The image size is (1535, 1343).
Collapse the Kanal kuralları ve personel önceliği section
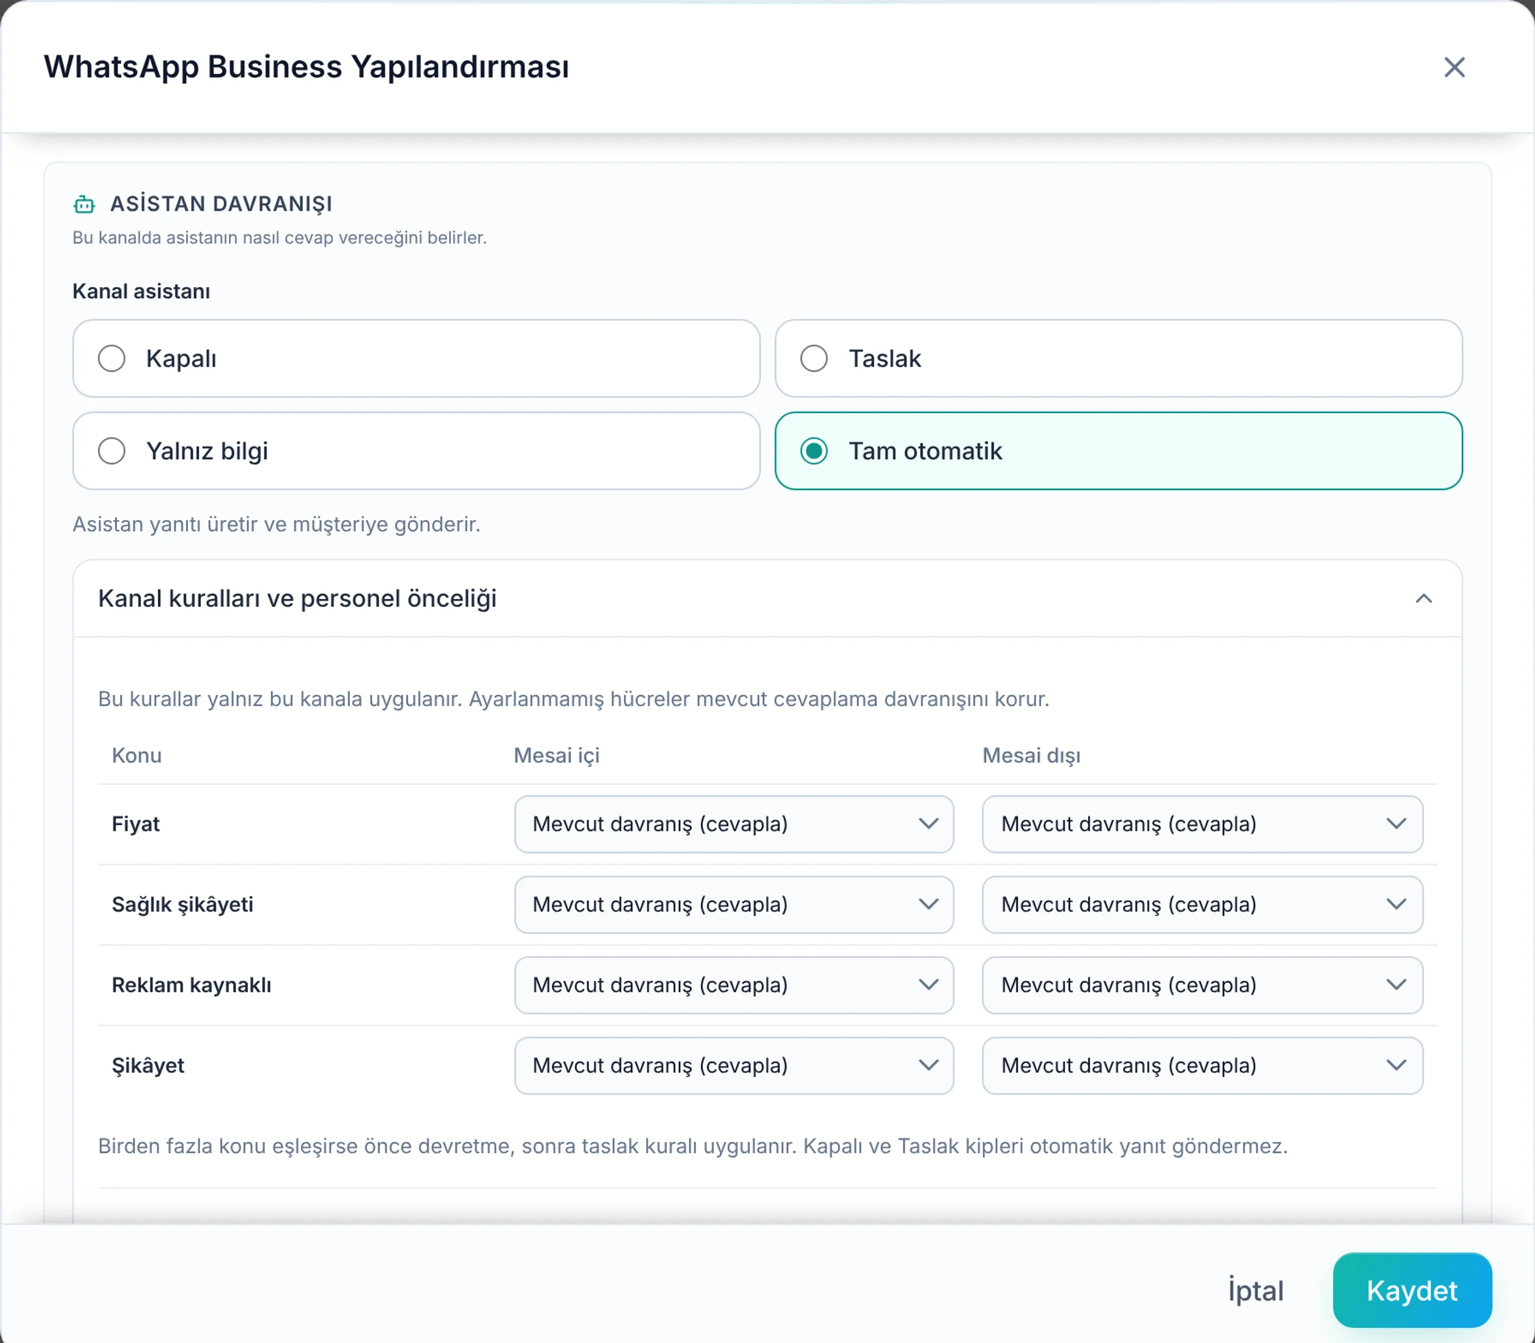pyautogui.click(x=1423, y=599)
